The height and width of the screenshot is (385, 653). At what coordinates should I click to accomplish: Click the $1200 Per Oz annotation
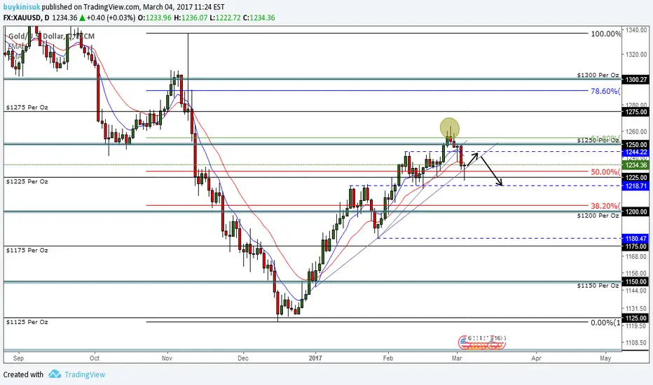point(598,216)
